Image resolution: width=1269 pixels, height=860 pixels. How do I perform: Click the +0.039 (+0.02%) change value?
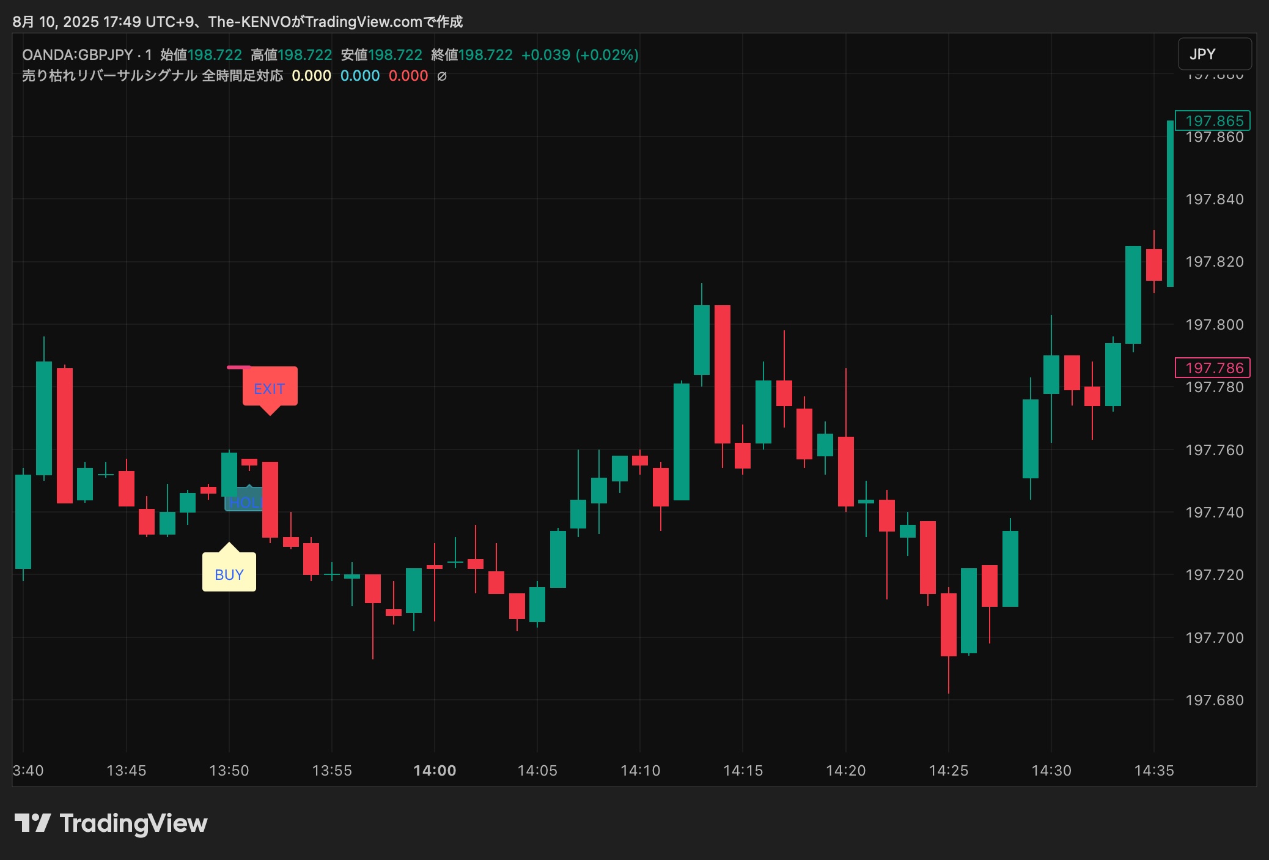tap(579, 55)
